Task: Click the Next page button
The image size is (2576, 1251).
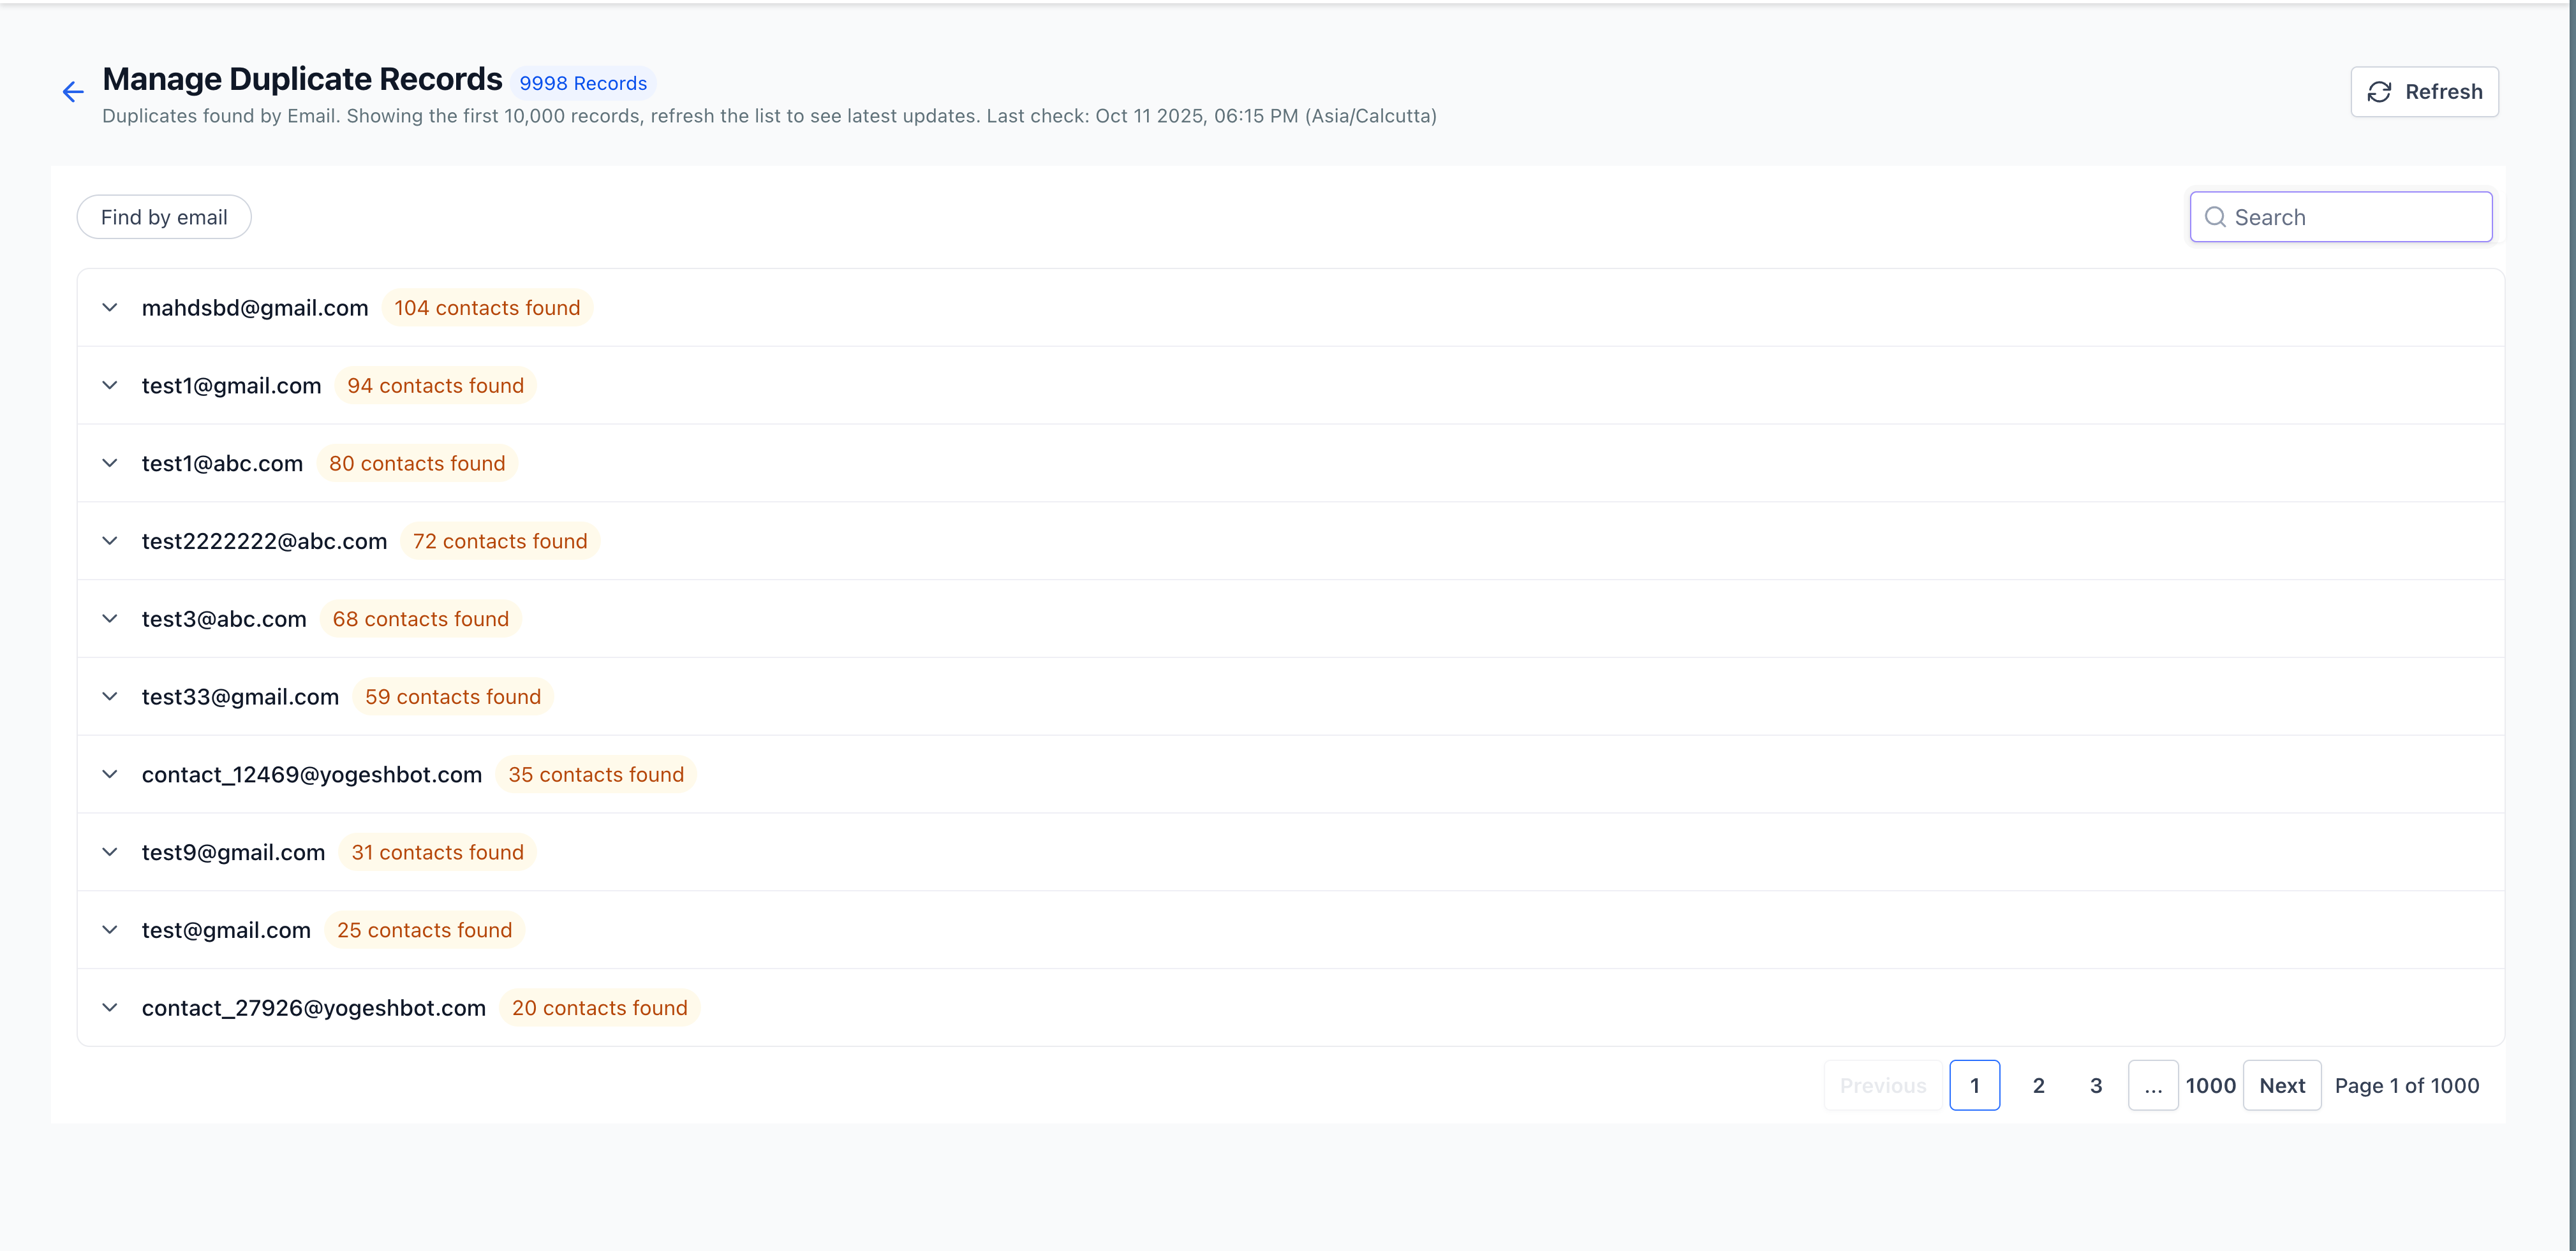Action: click(2281, 1085)
